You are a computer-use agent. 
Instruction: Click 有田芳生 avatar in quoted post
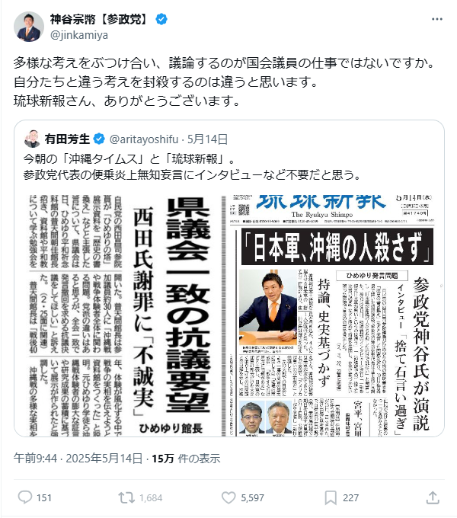[x=32, y=139]
